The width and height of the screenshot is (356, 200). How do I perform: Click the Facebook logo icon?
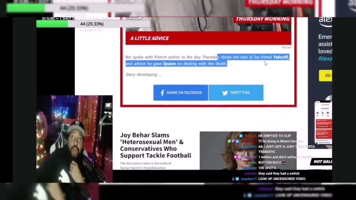(162, 93)
